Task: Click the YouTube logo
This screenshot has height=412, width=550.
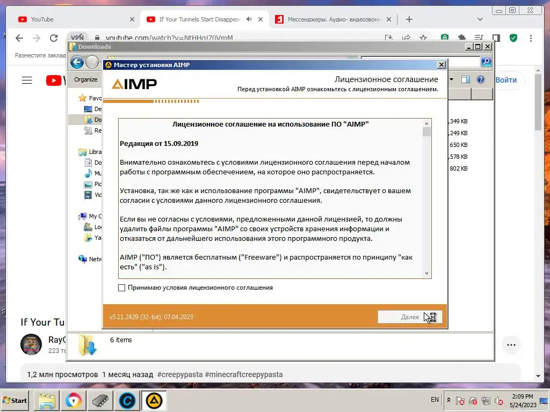Action: 55,80
